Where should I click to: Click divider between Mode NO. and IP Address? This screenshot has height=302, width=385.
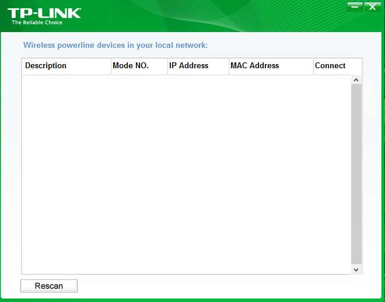coord(167,66)
